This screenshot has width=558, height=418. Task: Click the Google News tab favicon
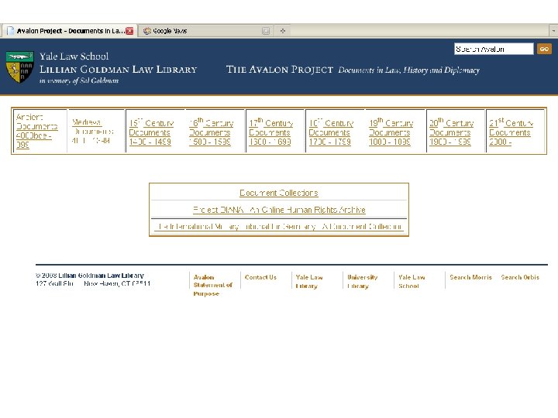pos(146,31)
